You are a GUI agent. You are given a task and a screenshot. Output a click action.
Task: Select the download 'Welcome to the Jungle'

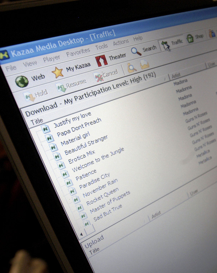pos(98,160)
